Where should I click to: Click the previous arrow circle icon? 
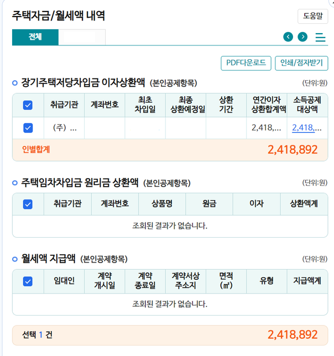click(x=288, y=37)
